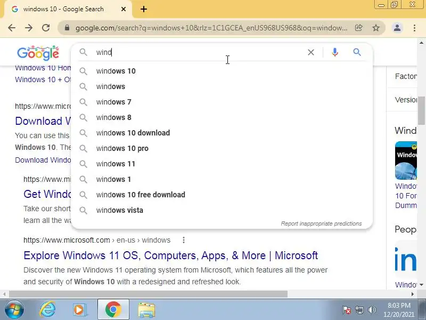Open Chrome's three-dot menu
The width and height of the screenshot is (426, 320).
point(414,28)
